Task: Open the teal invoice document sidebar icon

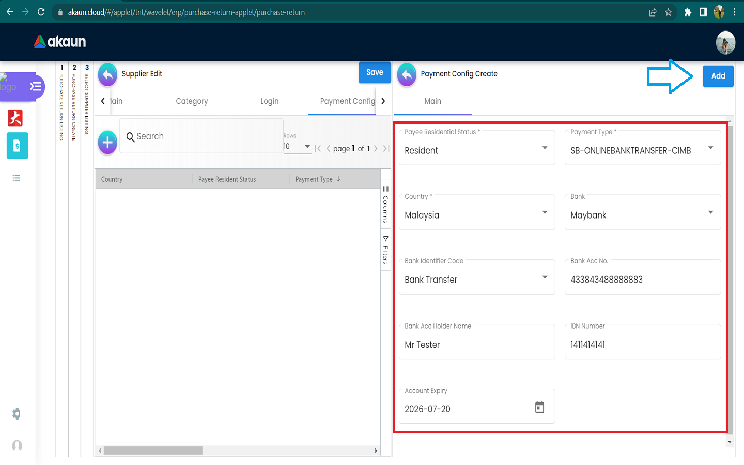Action: [x=17, y=146]
